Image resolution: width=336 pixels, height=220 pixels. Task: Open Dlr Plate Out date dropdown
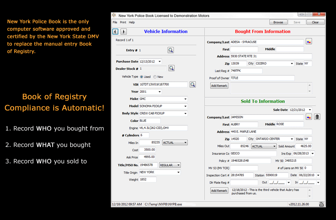[x=289, y=183]
